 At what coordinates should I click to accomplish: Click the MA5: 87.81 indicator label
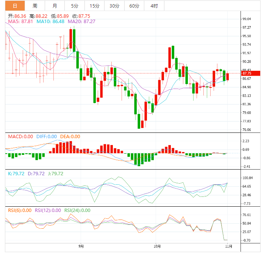click(x=21, y=22)
